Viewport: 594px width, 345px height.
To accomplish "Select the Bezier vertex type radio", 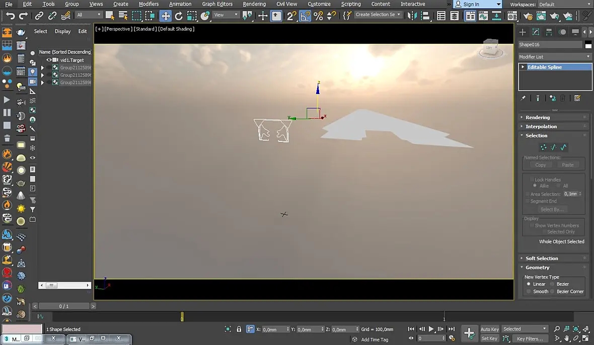I will (x=552, y=284).
